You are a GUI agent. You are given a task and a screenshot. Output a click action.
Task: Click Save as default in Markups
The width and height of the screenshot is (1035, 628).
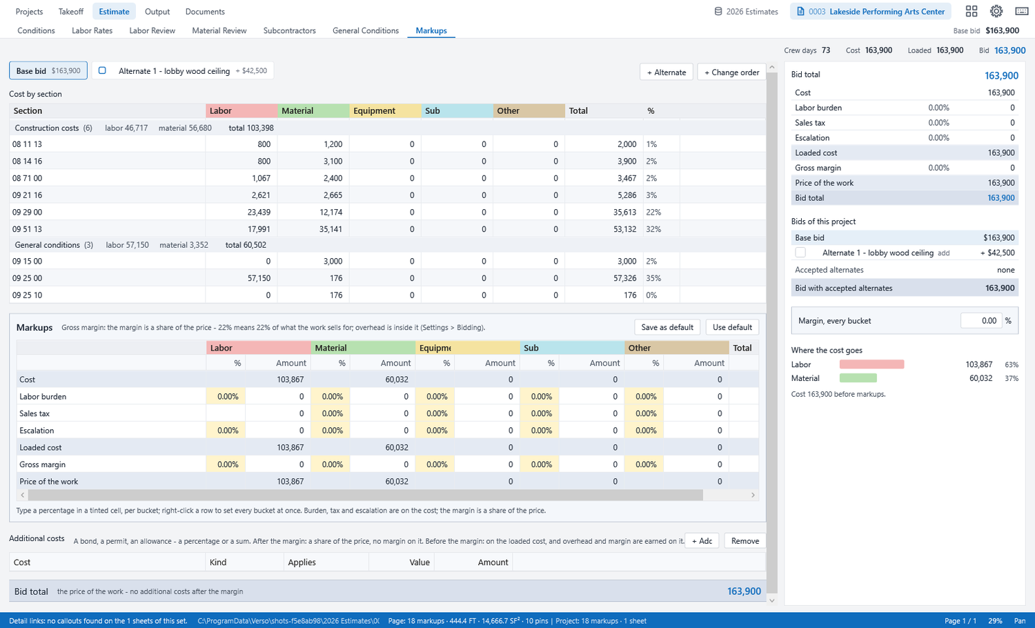click(x=667, y=327)
